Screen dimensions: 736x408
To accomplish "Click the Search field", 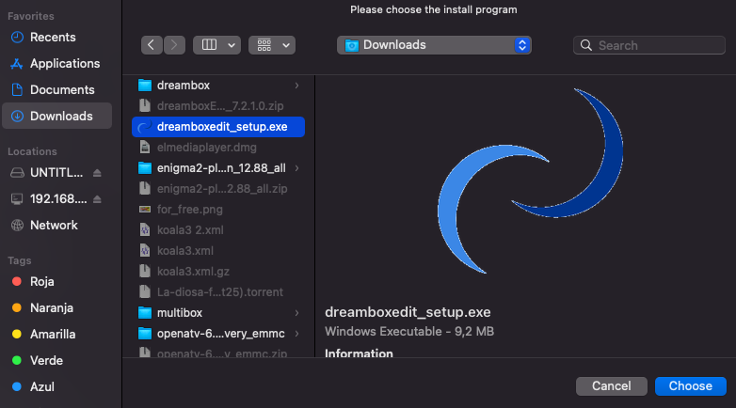I will (x=648, y=45).
